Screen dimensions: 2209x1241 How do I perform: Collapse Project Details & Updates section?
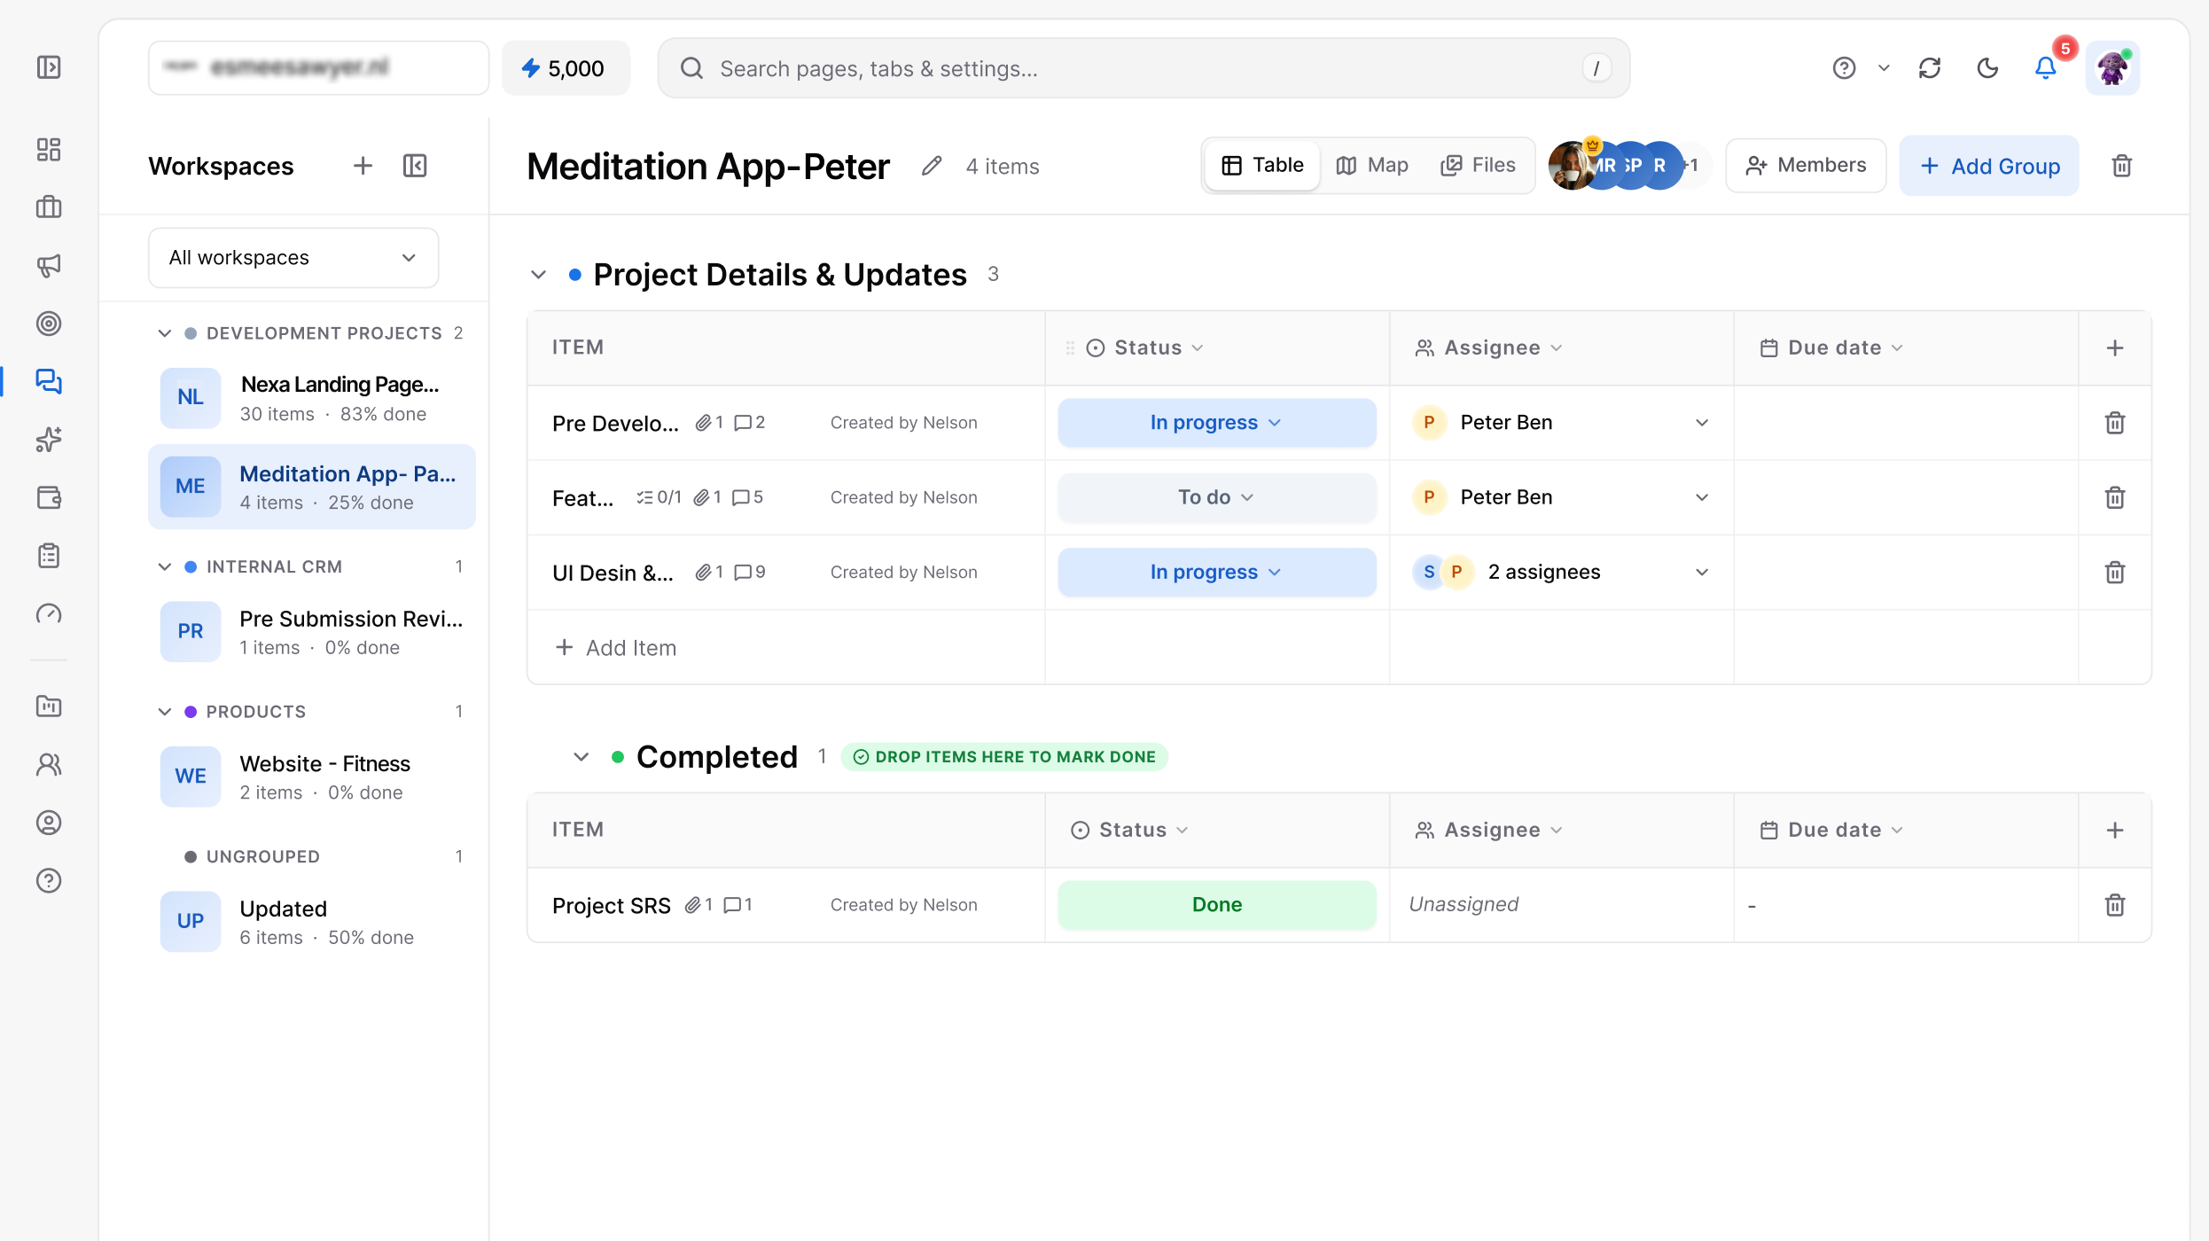[x=538, y=275]
